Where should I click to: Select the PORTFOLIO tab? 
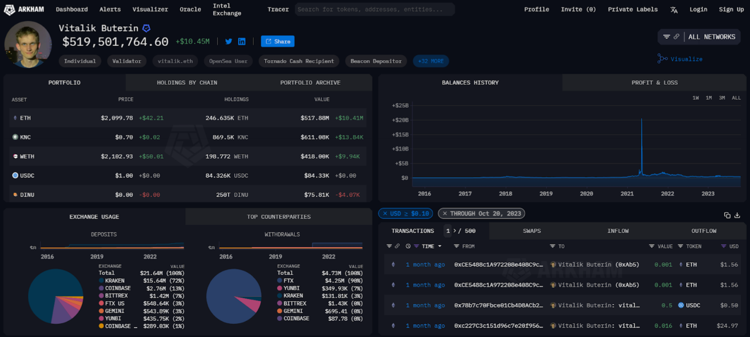tap(64, 83)
